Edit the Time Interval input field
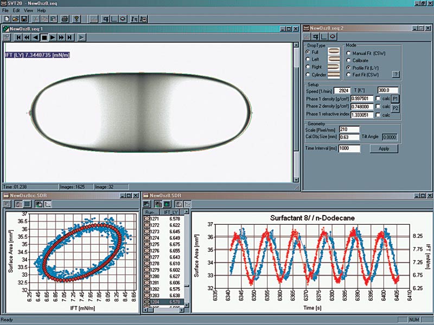The height and width of the screenshot is (325, 434). pyautogui.click(x=350, y=148)
